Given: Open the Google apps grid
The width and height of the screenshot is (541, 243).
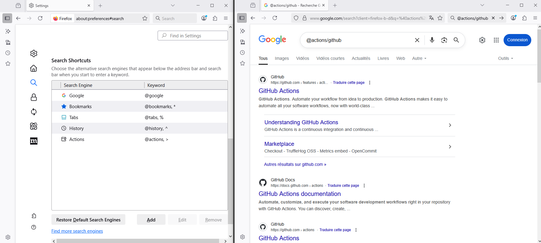Looking at the screenshot, I should coord(496,40).
